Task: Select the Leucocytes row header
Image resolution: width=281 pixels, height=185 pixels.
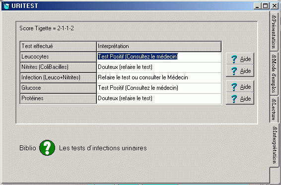Action: (58, 57)
